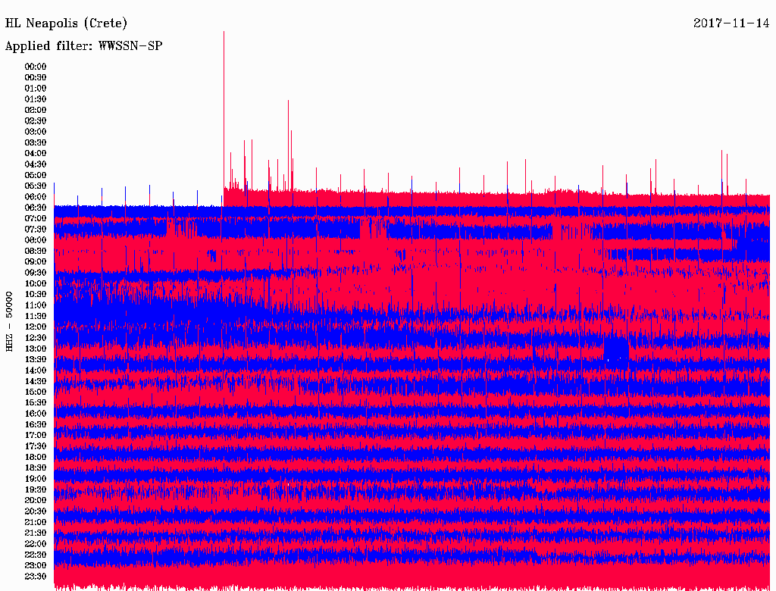Select the 07:30 time label
776x591 pixels.
tap(36, 230)
